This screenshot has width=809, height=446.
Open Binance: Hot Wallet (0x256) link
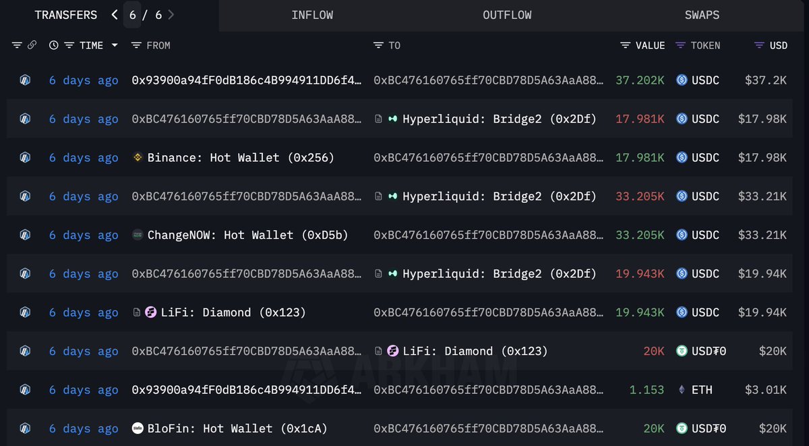point(241,157)
